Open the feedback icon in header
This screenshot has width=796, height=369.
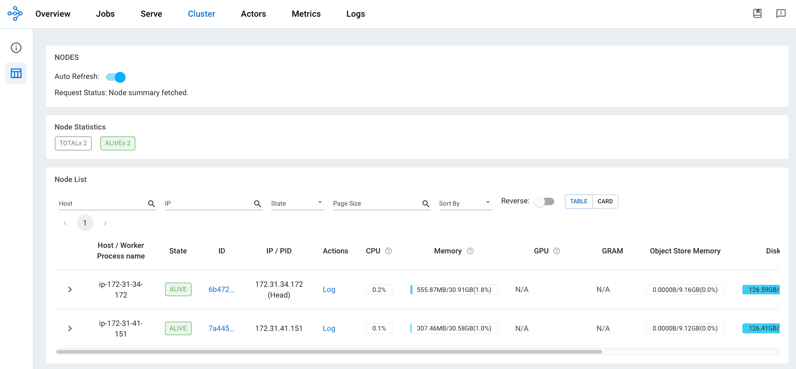point(781,13)
